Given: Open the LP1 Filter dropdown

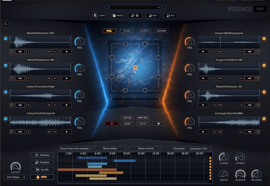Looking at the screenshot, I should (15, 177).
